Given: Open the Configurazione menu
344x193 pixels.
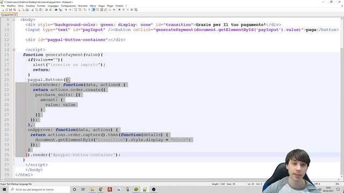Looking at the screenshot, I should (68, 6).
